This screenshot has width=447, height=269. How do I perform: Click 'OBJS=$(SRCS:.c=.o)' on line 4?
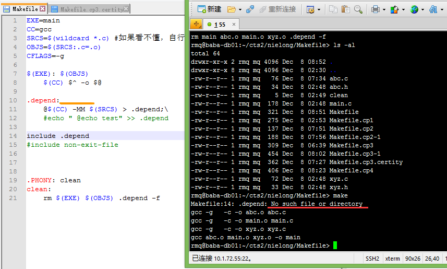click(64, 47)
